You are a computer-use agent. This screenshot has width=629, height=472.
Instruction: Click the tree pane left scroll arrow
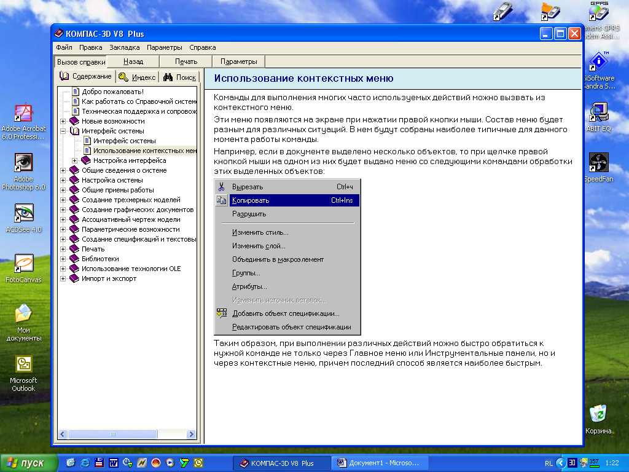tap(63, 434)
